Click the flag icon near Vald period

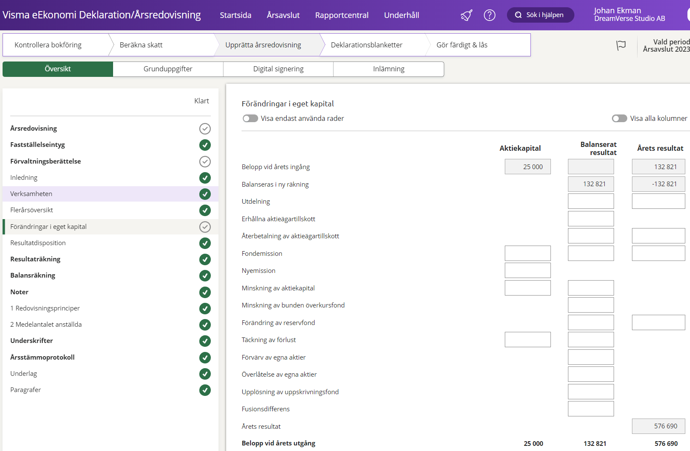tap(621, 45)
